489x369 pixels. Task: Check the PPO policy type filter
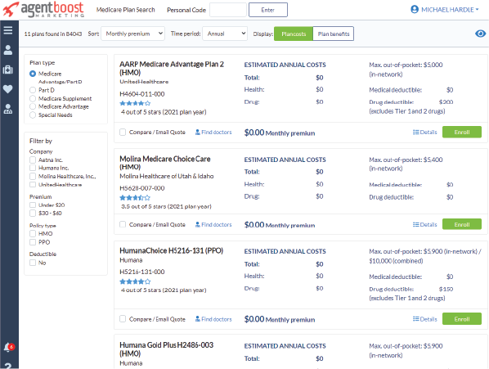33,242
